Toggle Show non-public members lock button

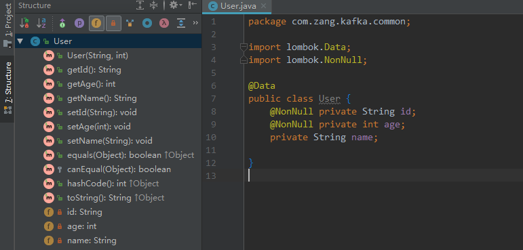coord(113,23)
